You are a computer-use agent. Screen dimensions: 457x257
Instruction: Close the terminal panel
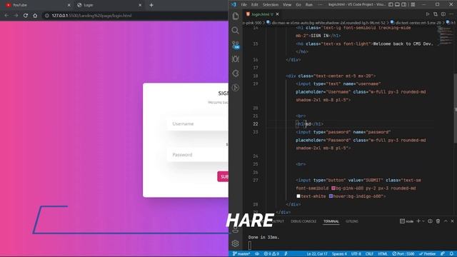[452, 221]
